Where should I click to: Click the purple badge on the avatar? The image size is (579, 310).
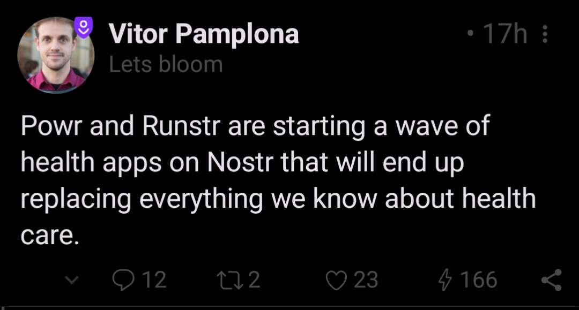(84, 27)
